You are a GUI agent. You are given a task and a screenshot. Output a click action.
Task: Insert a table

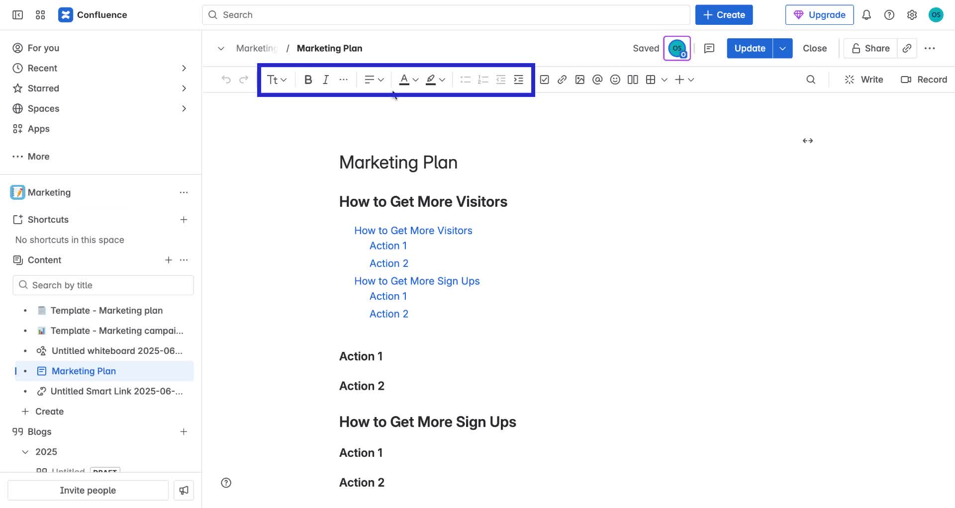click(x=651, y=79)
